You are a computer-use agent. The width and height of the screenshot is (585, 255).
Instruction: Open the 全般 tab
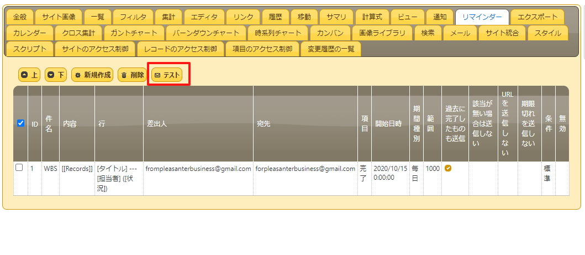(20, 17)
